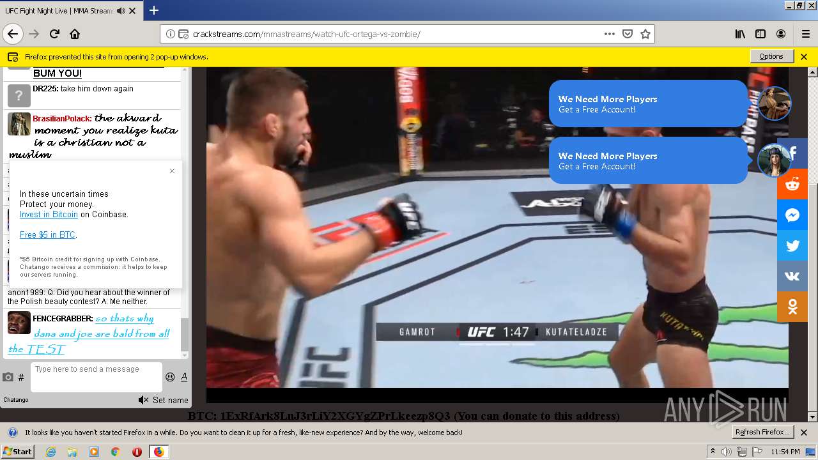Open a new tab with the plus button

click(154, 10)
